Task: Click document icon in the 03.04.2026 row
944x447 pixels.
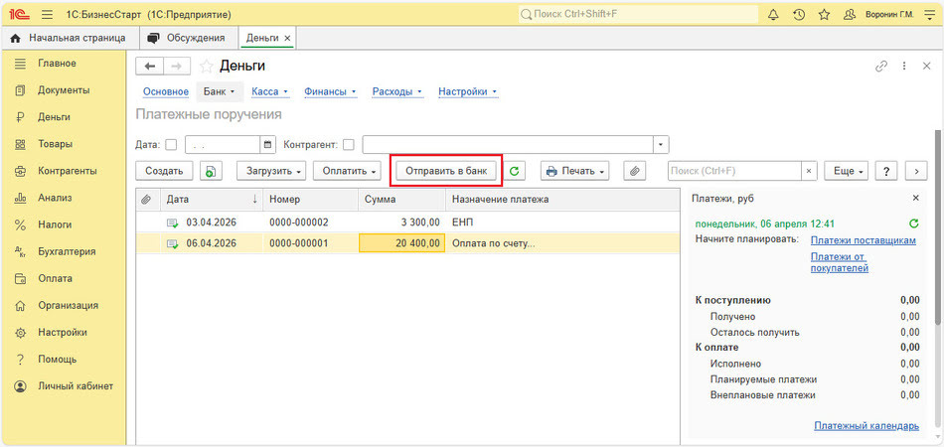Action: click(x=173, y=223)
